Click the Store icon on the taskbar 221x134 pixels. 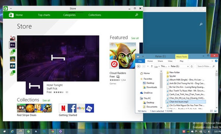click(28, 131)
